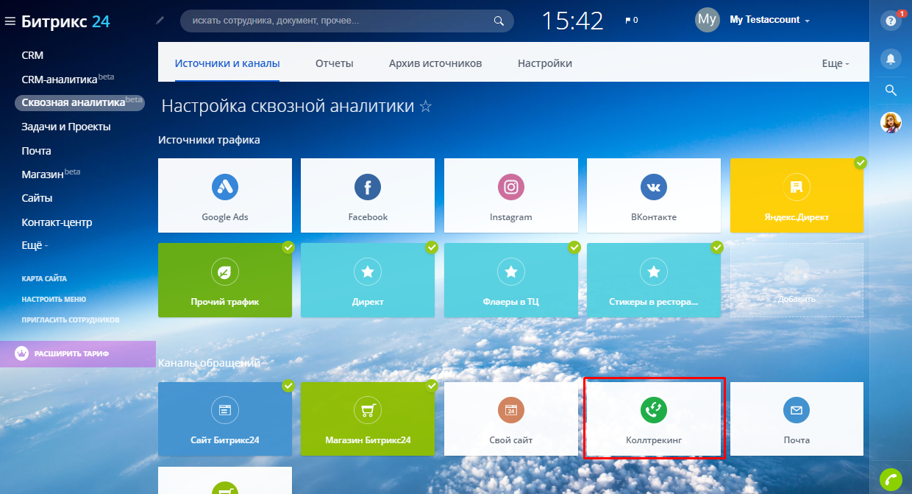This screenshot has width=912, height=494.
Task: Click checkmark badge on Стикеры в рестора... tile
Action: tap(717, 247)
